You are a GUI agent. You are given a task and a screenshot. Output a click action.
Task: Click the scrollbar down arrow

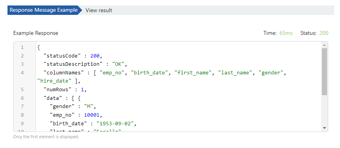click(324, 128)
